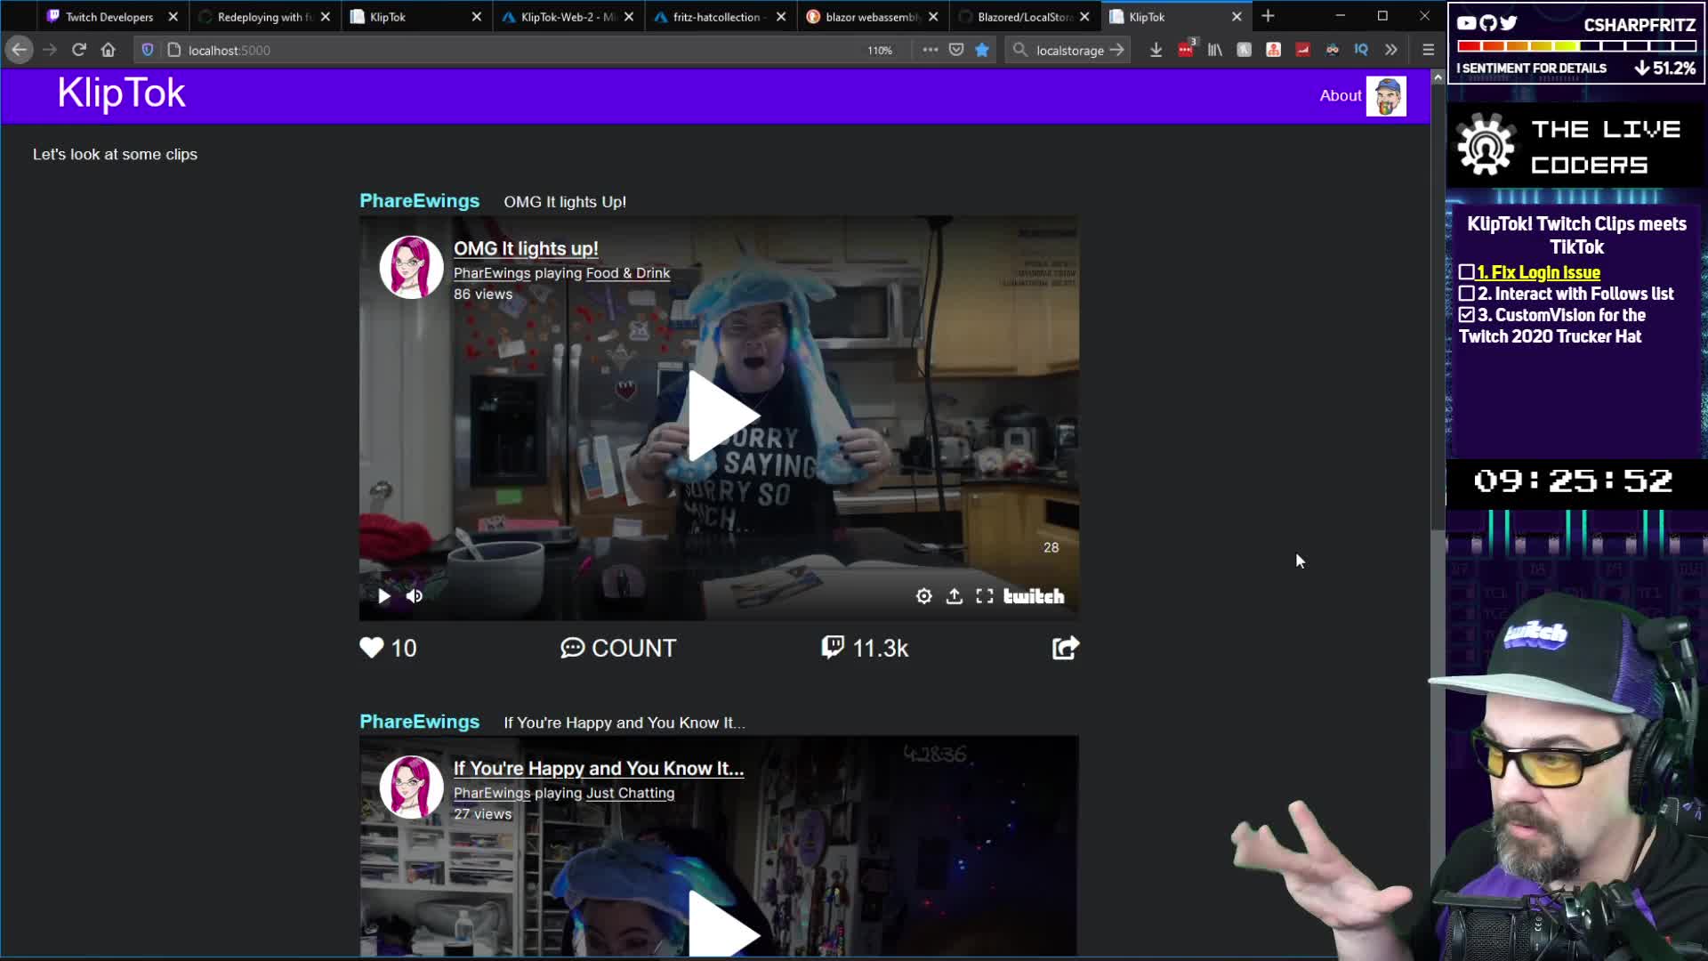Save page to Pocket

click(x=956, y=50)
